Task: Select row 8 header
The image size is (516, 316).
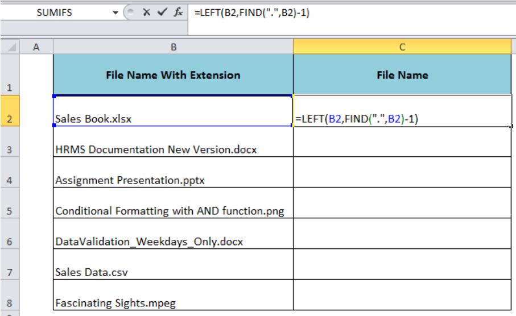Action: (x=10, y=295)
